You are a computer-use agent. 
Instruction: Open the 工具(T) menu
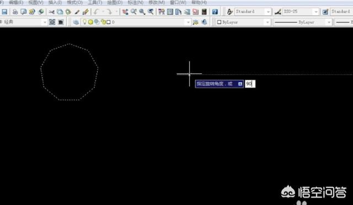coord(94,2)
